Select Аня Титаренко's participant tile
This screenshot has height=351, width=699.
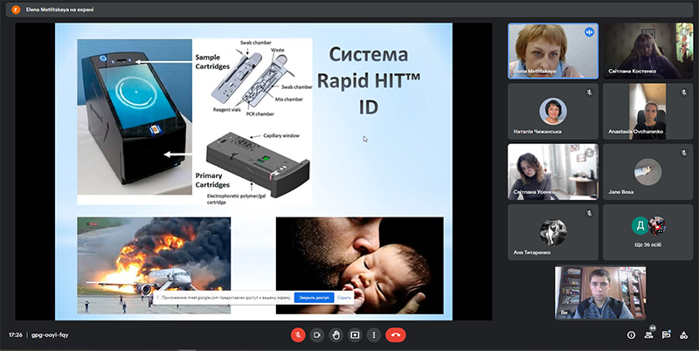pyautogui.click(x=553, y=232)
